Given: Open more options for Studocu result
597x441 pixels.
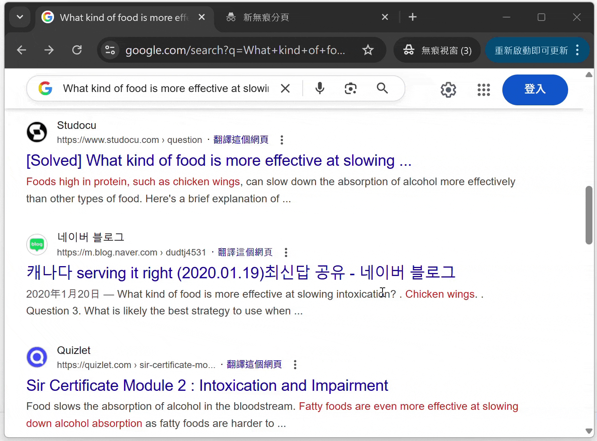Looking at the screenshot, I should click(282, 140).
